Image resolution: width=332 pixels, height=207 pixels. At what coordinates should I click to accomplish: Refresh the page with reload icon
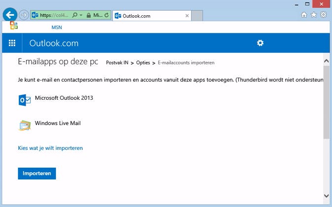[106, 15]
